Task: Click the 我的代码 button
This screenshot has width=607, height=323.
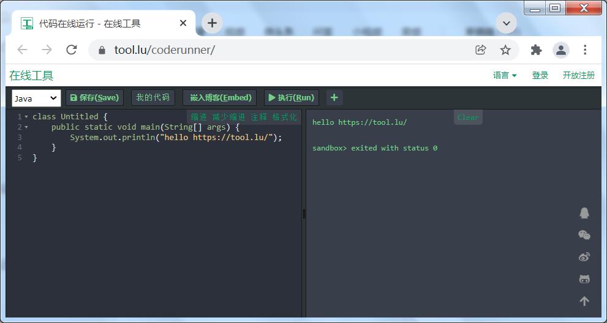Action: (x=153, y=97)
